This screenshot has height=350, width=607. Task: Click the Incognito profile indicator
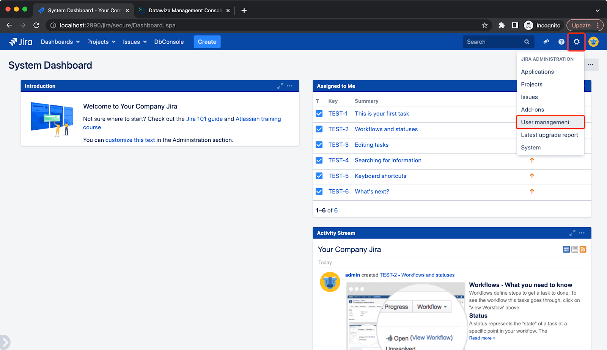tap(543, 25)
